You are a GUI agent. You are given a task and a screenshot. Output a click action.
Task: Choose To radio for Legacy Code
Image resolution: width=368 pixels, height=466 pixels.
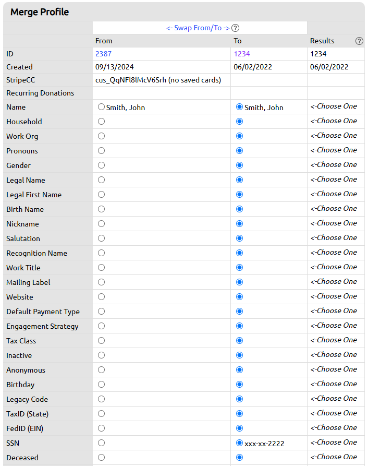tap(239, 399)
